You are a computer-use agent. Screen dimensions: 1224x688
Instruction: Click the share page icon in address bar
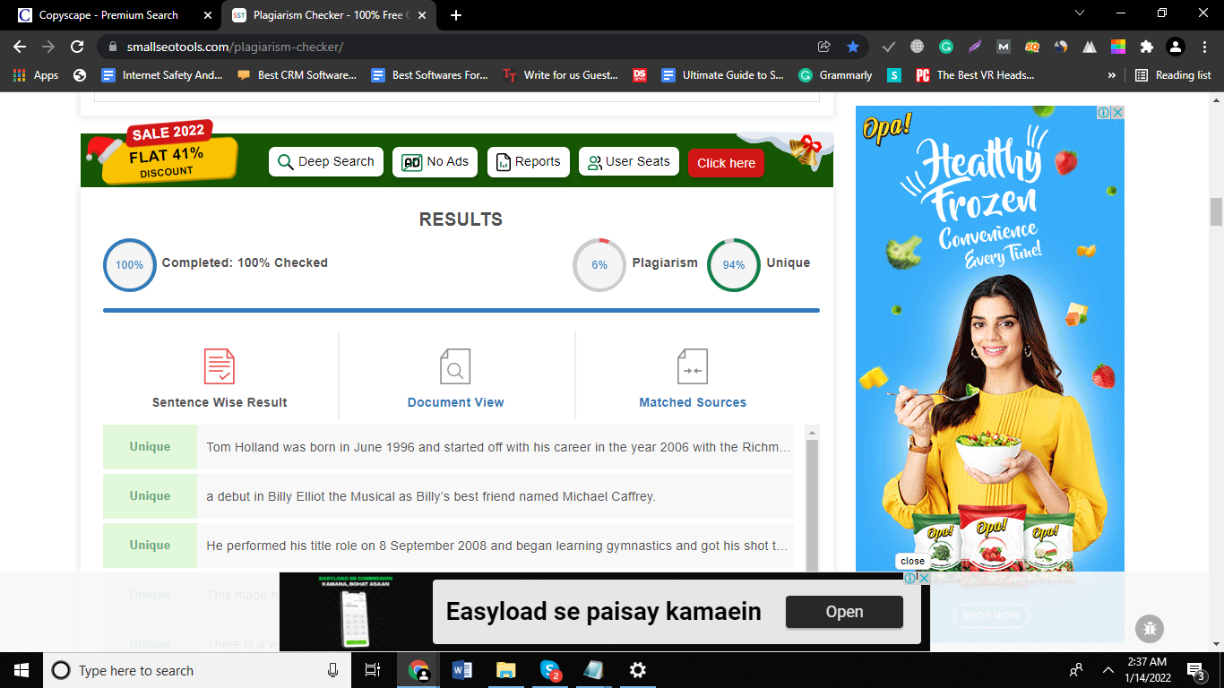coord(824,47)
